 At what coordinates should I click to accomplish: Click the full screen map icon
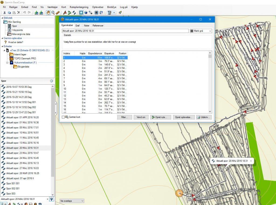[96, 13]
